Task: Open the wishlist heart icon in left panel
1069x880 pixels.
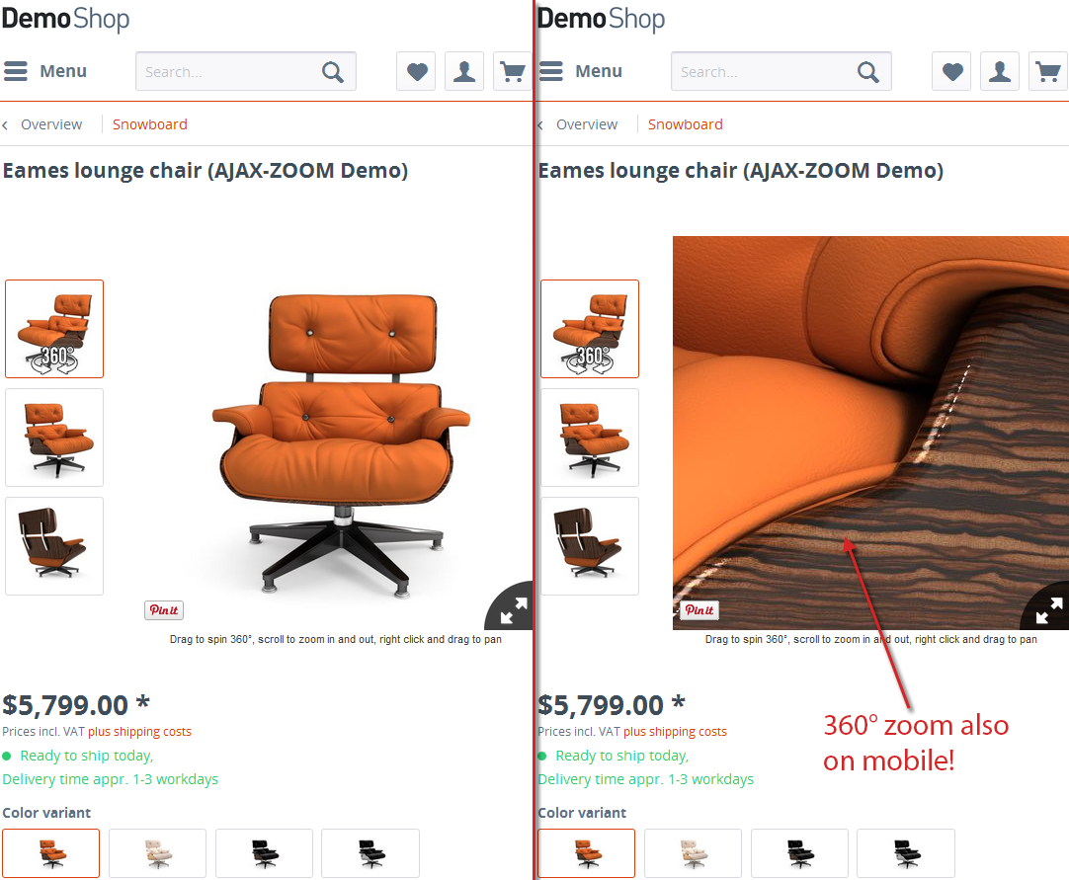Action: pos(416,71)
